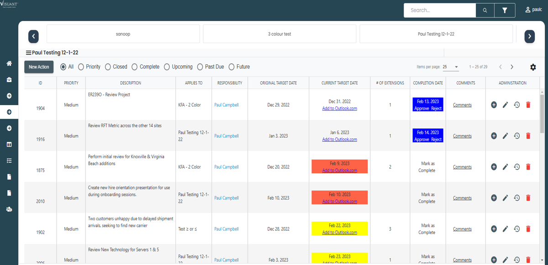Open the users group icon in sidebar
Image resolution: width=548 pixels, height=265 pixels.
(9, 209)
